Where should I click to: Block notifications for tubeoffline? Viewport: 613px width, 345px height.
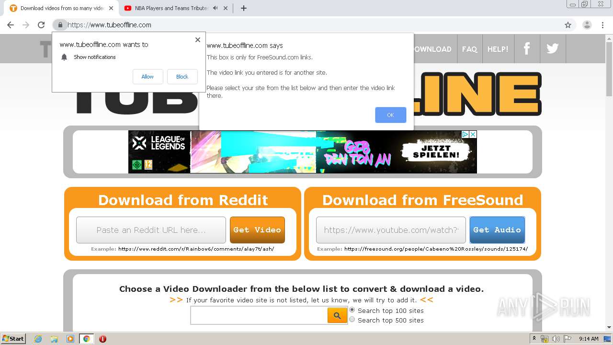(182, 77)
